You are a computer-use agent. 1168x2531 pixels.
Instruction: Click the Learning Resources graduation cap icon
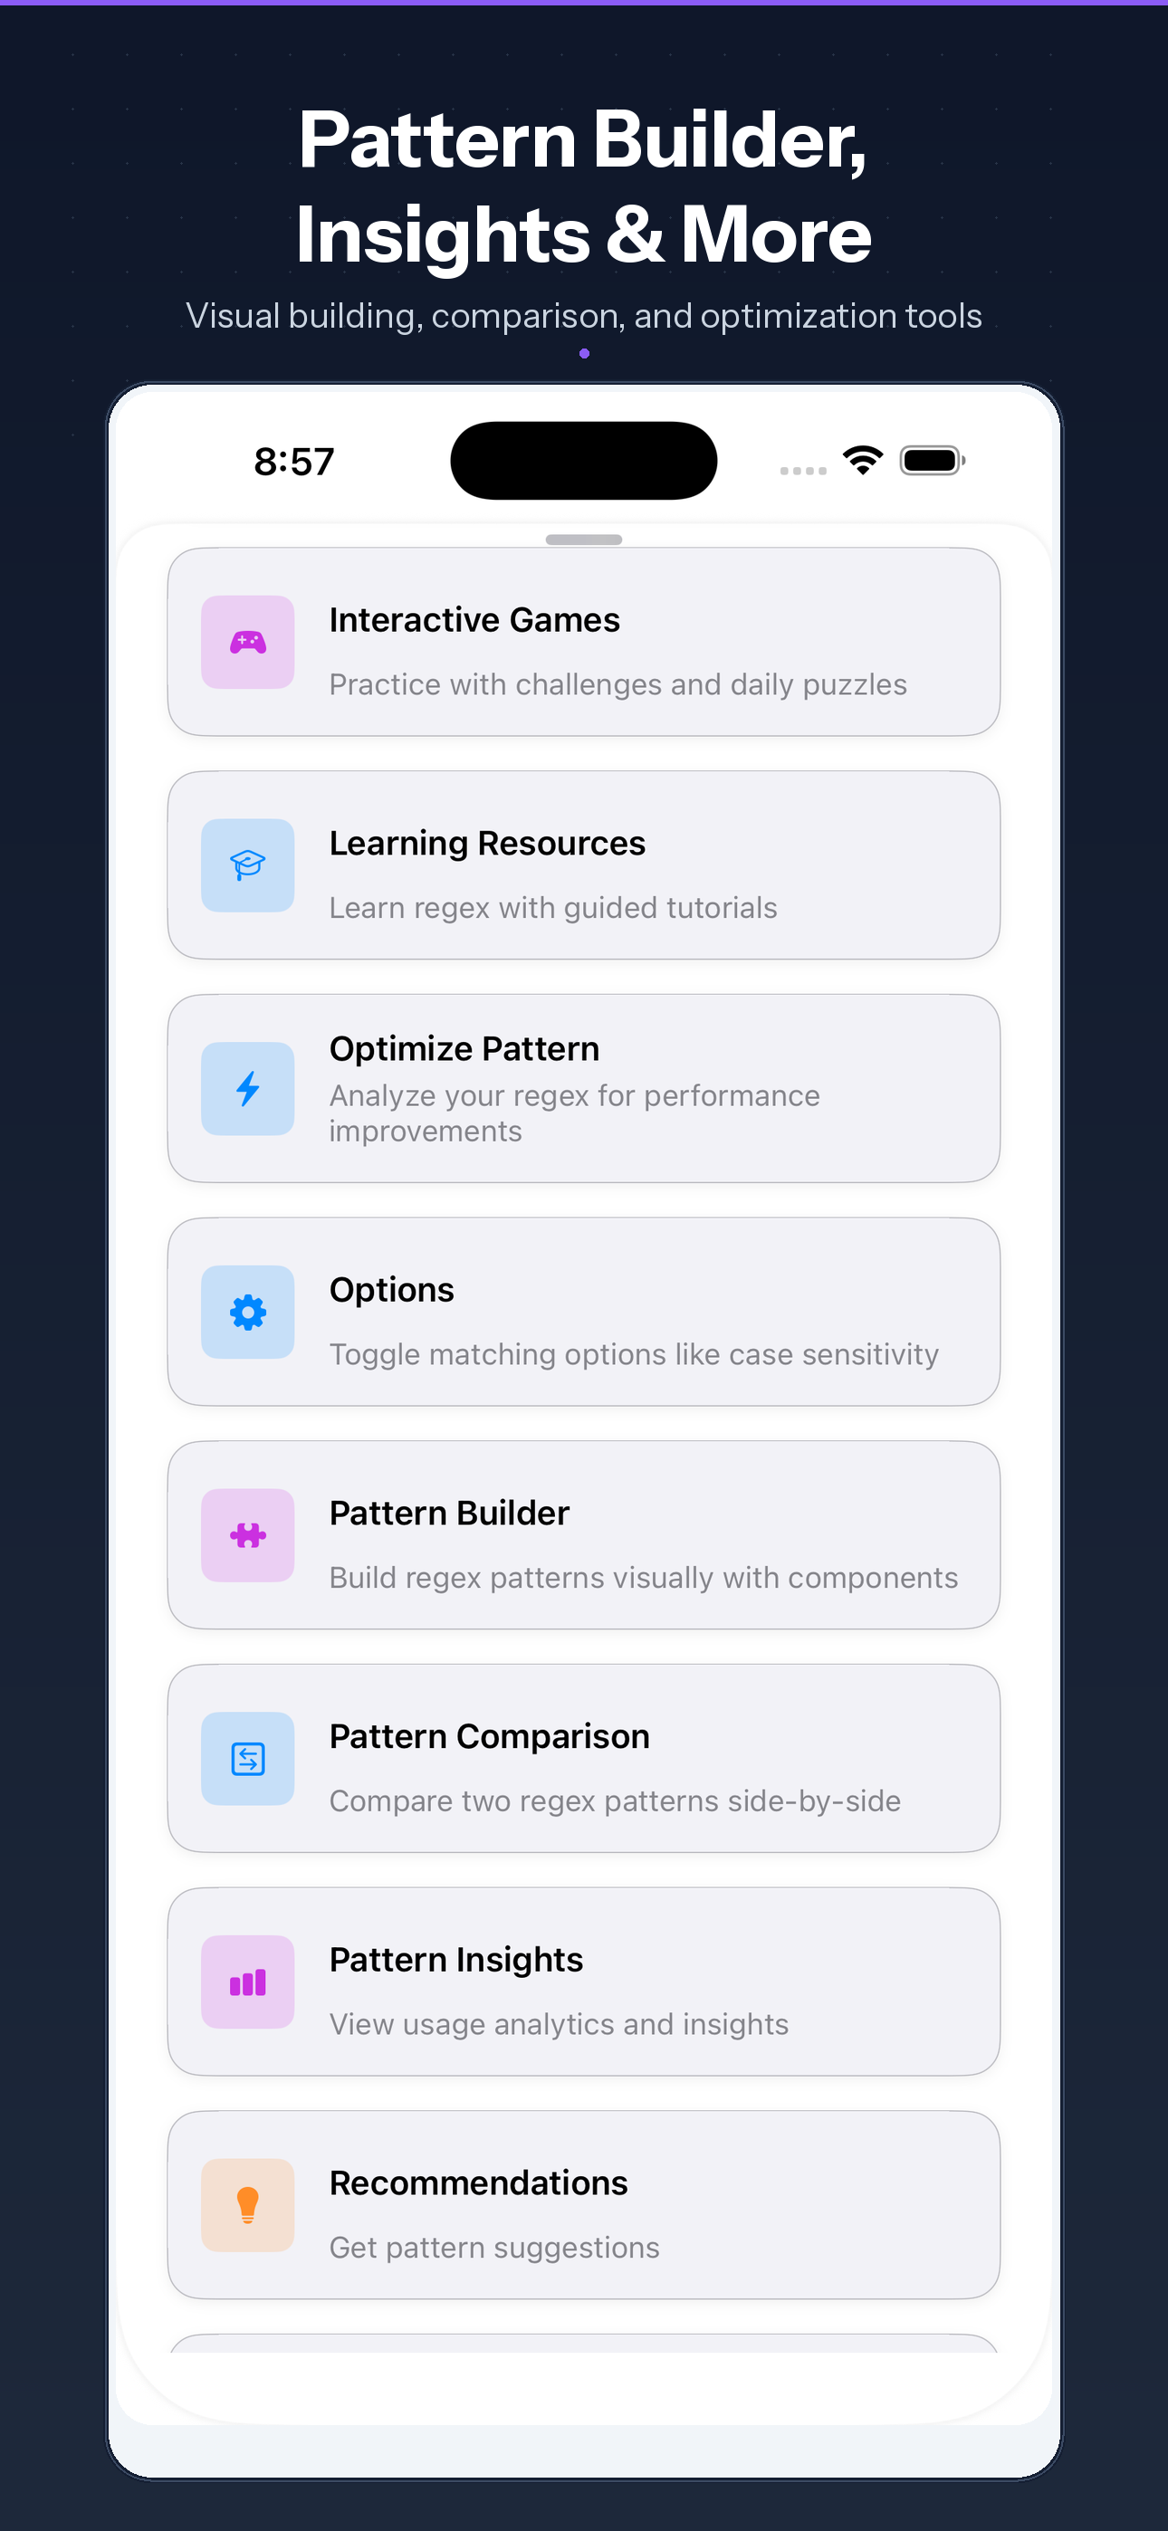pos(248,864)
